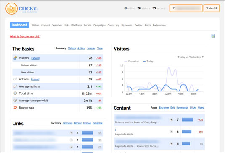Switch Links panel to Recent view

point(78,123)
